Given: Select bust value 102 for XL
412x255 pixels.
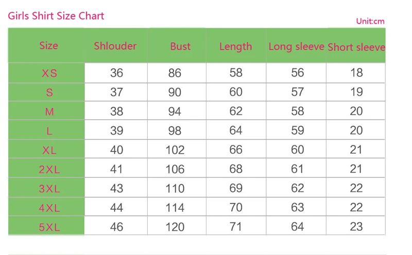Looking at the screenshot, I should (175, 150).
